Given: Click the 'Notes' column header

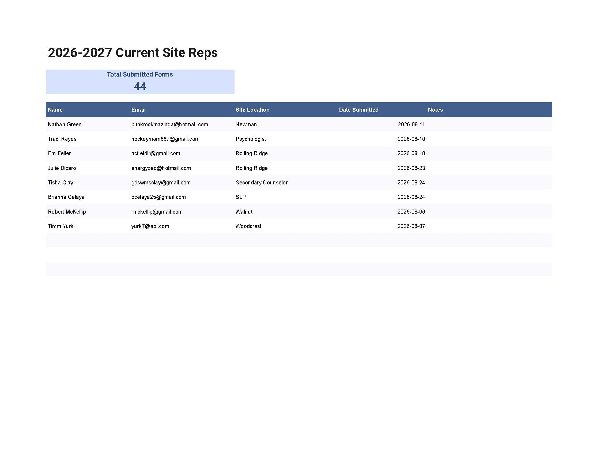Looking at the screenshot, I should click(x=435, y=110).
